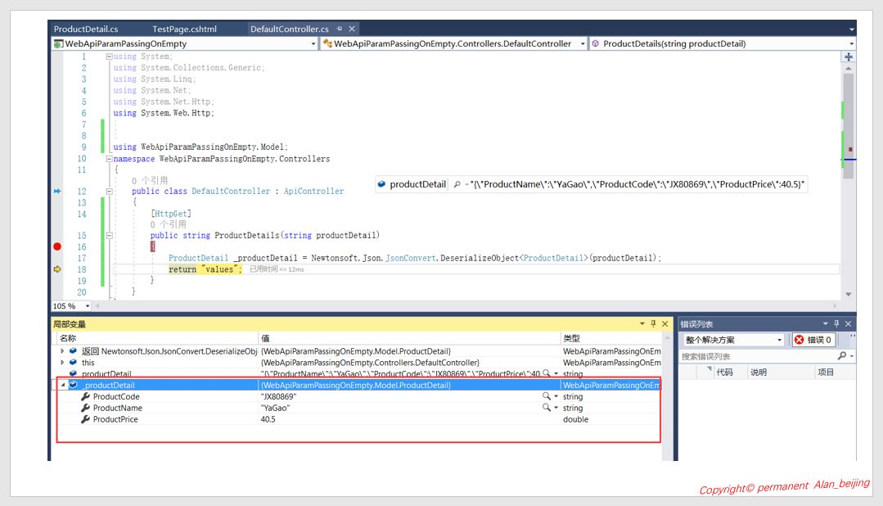
Task: Select the productDetail string variable row
Action: (358, 373)
